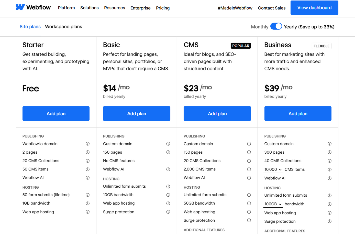Show info for CMS 20 CMS Collections
Image resolution: width=355 pixels, height=234 pixels.
pos(249,161)
